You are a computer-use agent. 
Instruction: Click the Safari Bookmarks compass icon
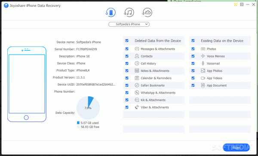pyautogui.click(x=137, y=85)
